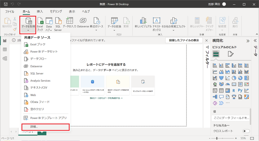This screenshot has height=141, width=259.
Task: Click the データの入力 ribbon icon
Action: click(69, 23)
